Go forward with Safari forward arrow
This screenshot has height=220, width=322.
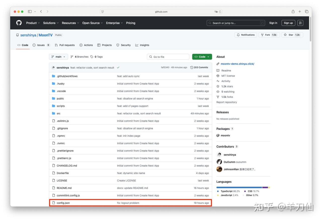pyautogui.click(x=47, y=12)
